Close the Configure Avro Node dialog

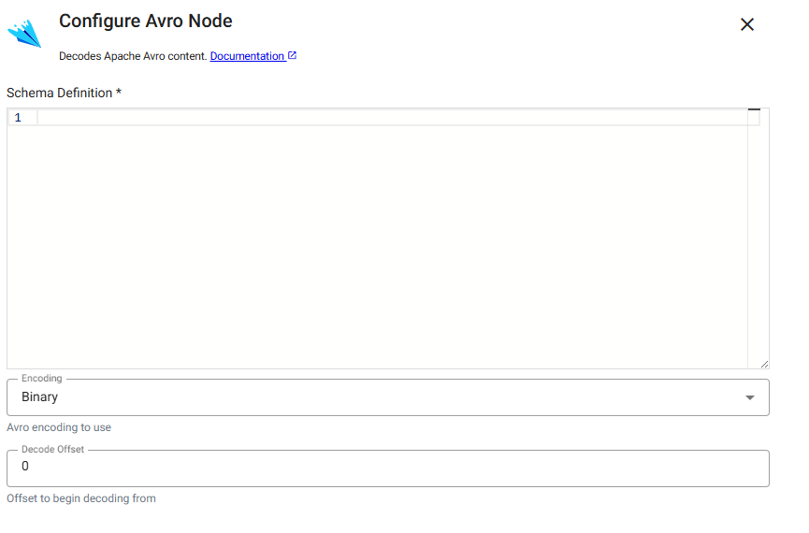(746, 24)
